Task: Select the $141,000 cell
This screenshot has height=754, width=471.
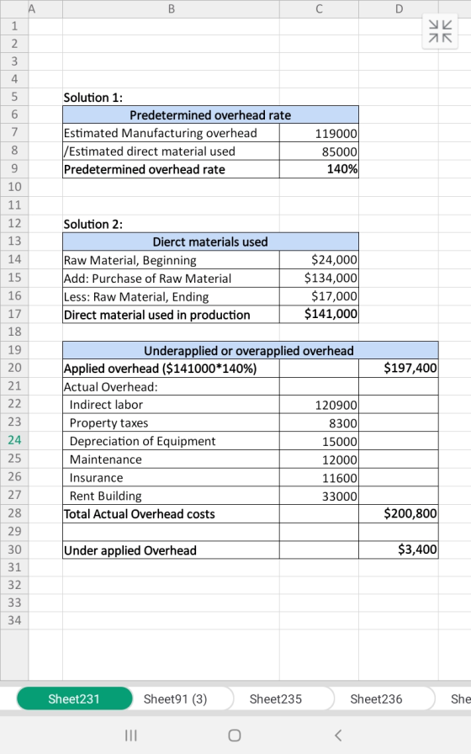Action: (319, 314)
